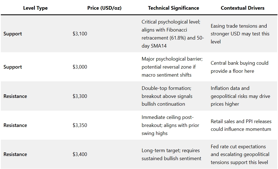Click the Fibonacci retracement significance text
This screenshot has height=169, width=278.
tap(173, 34)
